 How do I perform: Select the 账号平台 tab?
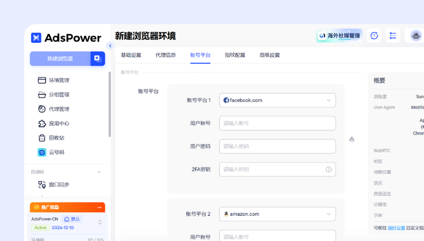pyautogui.click(x=200, y=55)
